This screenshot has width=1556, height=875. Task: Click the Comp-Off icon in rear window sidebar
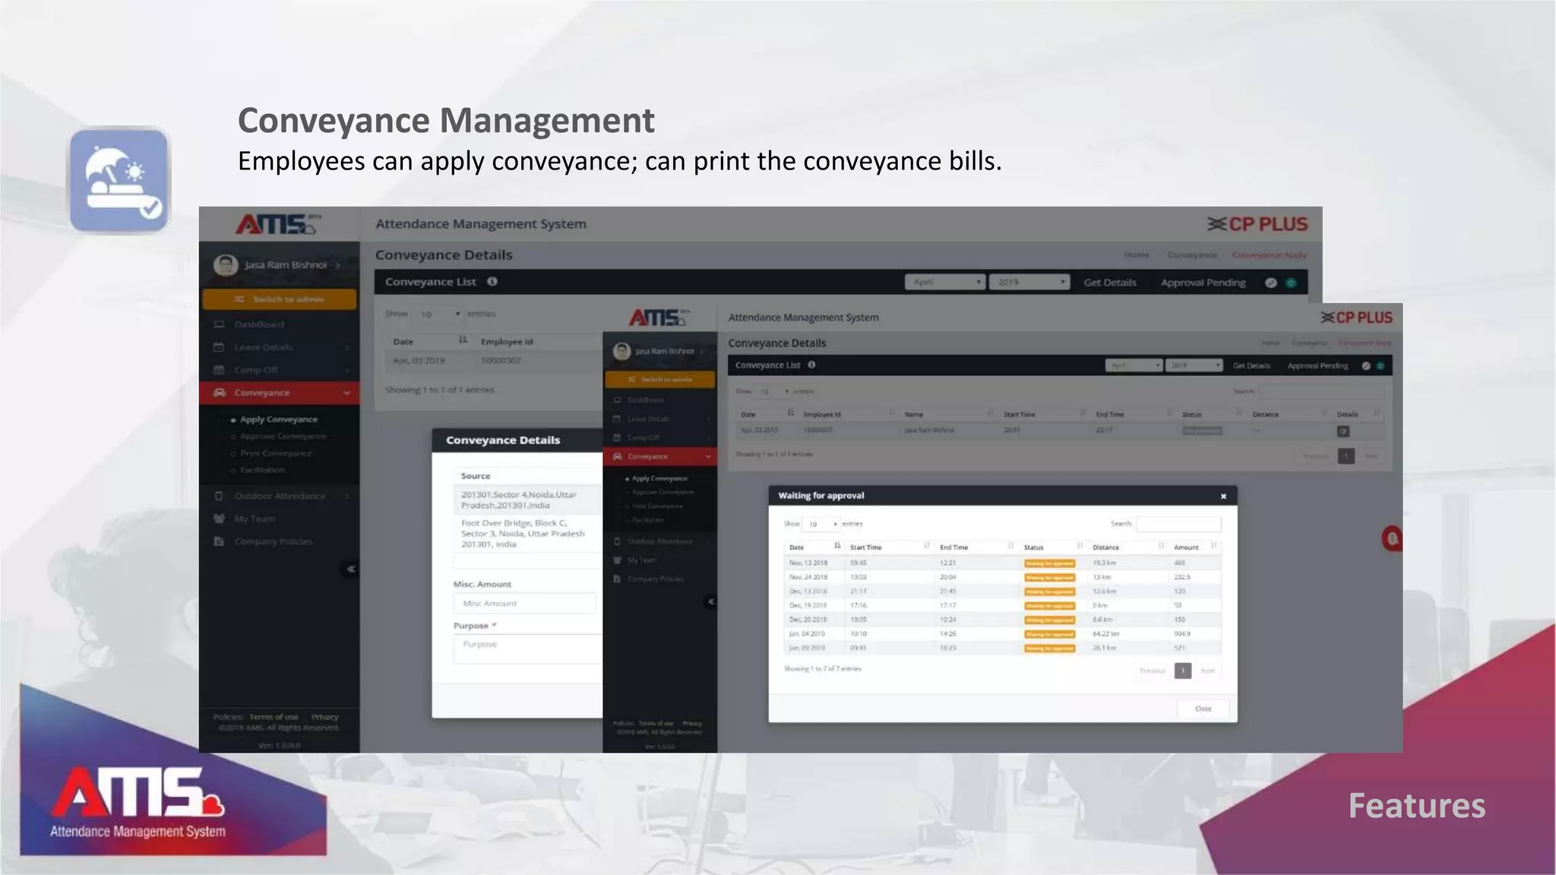coord(219,370)
